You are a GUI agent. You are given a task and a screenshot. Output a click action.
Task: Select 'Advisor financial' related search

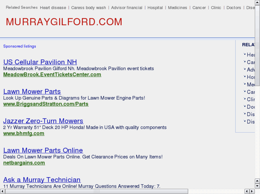pyautogui.click(x=127, y=8)
